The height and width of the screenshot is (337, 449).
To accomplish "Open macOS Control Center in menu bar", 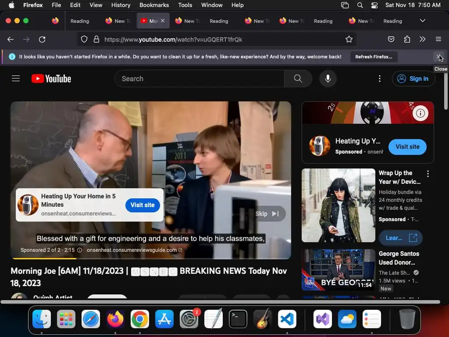I will [x=374, y=5].
